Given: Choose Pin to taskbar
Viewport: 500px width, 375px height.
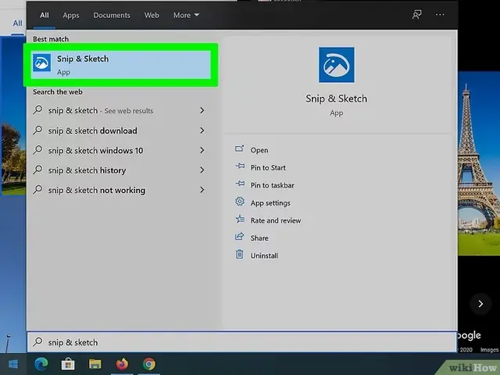Looking at the screenshot, I should 273,185.
